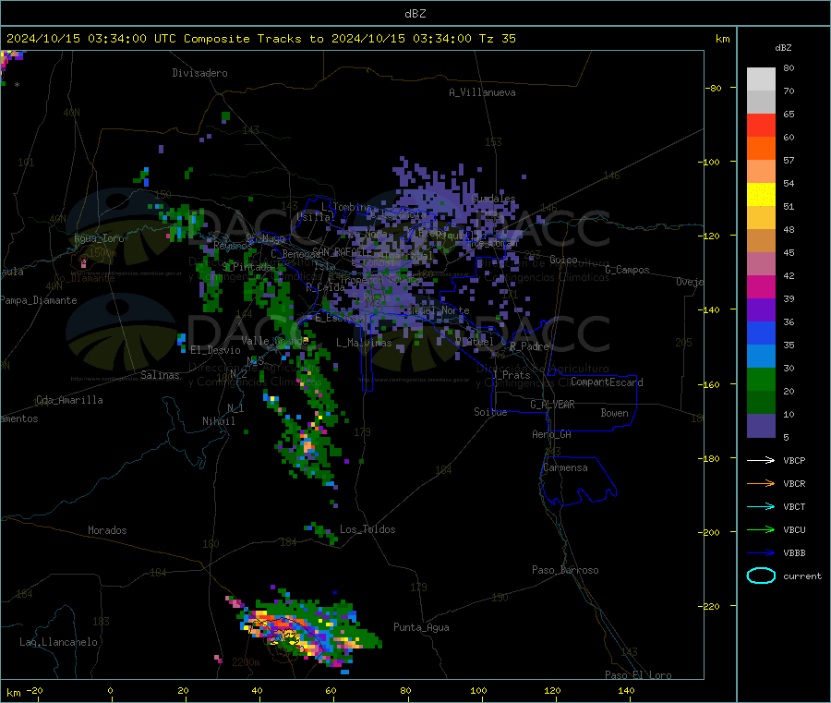Click the Punta_Agua map label

click(x=421, y=627)
